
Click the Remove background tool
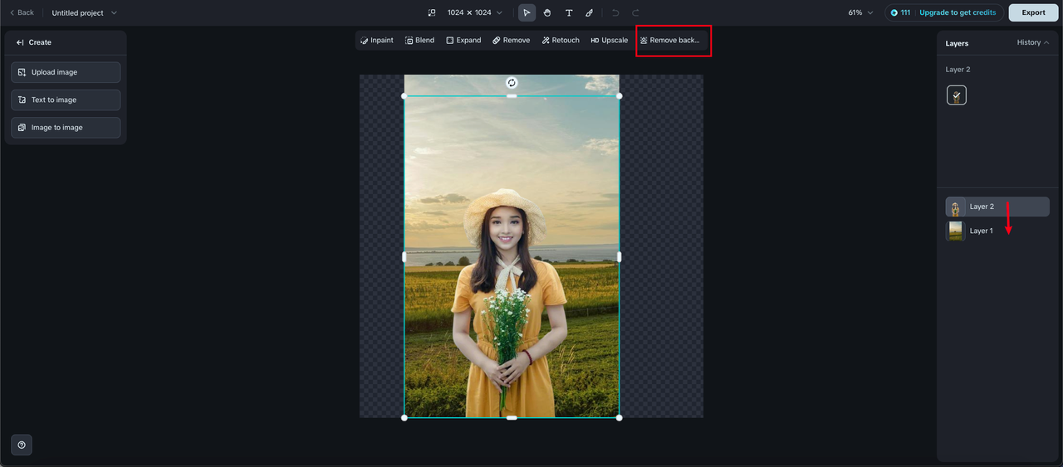click(670, 40)
